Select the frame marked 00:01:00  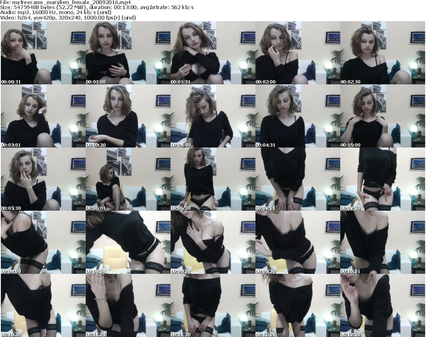click(128, 53)
